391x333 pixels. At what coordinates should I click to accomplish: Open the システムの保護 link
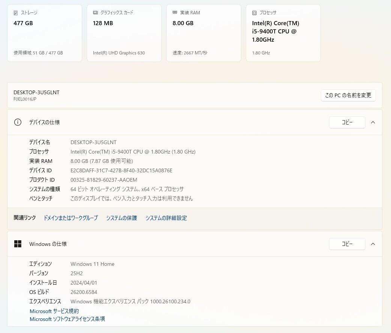coord(122,218)
